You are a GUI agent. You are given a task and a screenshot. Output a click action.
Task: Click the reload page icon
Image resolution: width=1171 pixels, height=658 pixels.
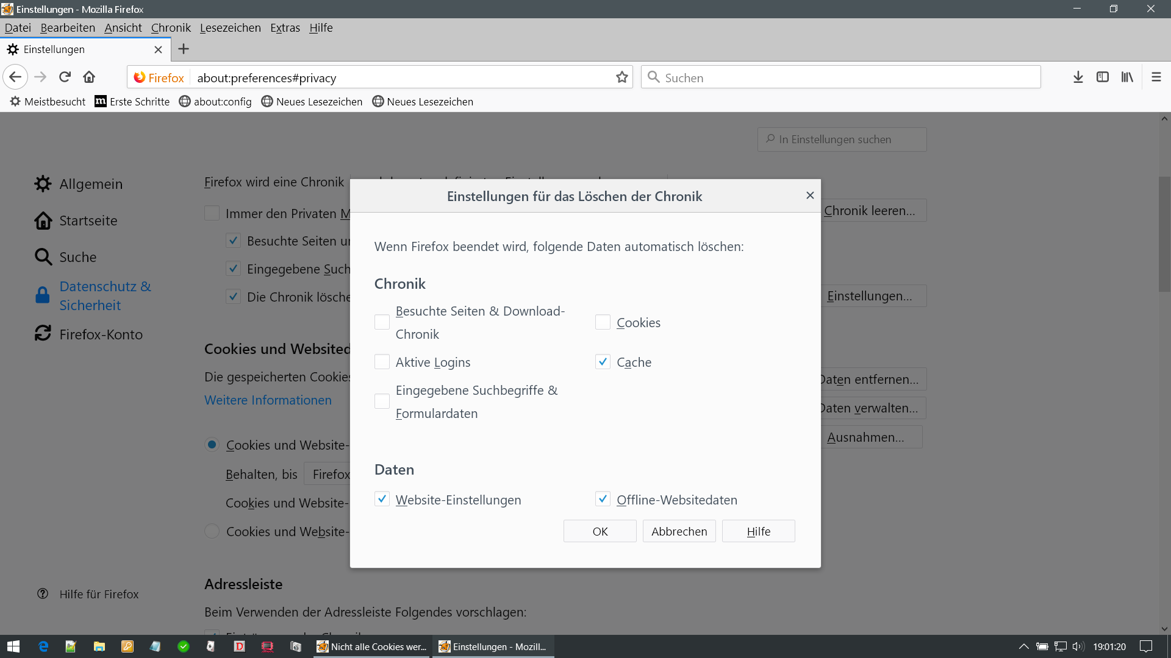pyautogui.click(x=65, y=77)
